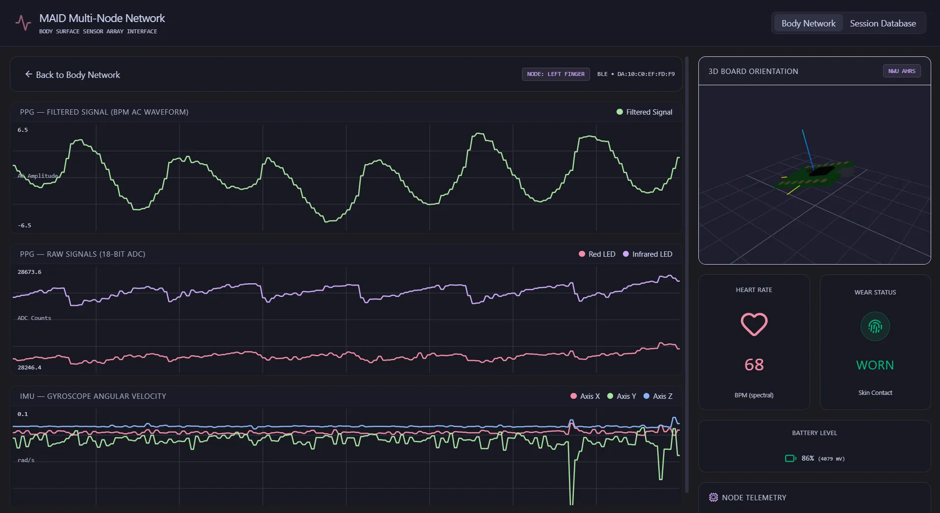This screenshot has height=513, width=940.
Task: Go back to Body Network
Action: 73,74
